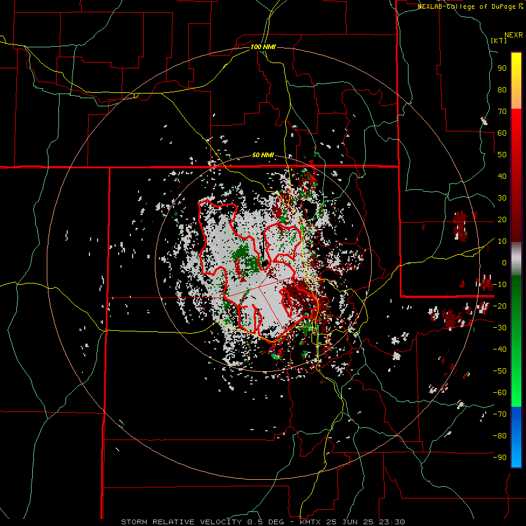Click the 23:30 timestamp in caption
526x526 pixels.
pyautogui.click(x=392, y=522)
